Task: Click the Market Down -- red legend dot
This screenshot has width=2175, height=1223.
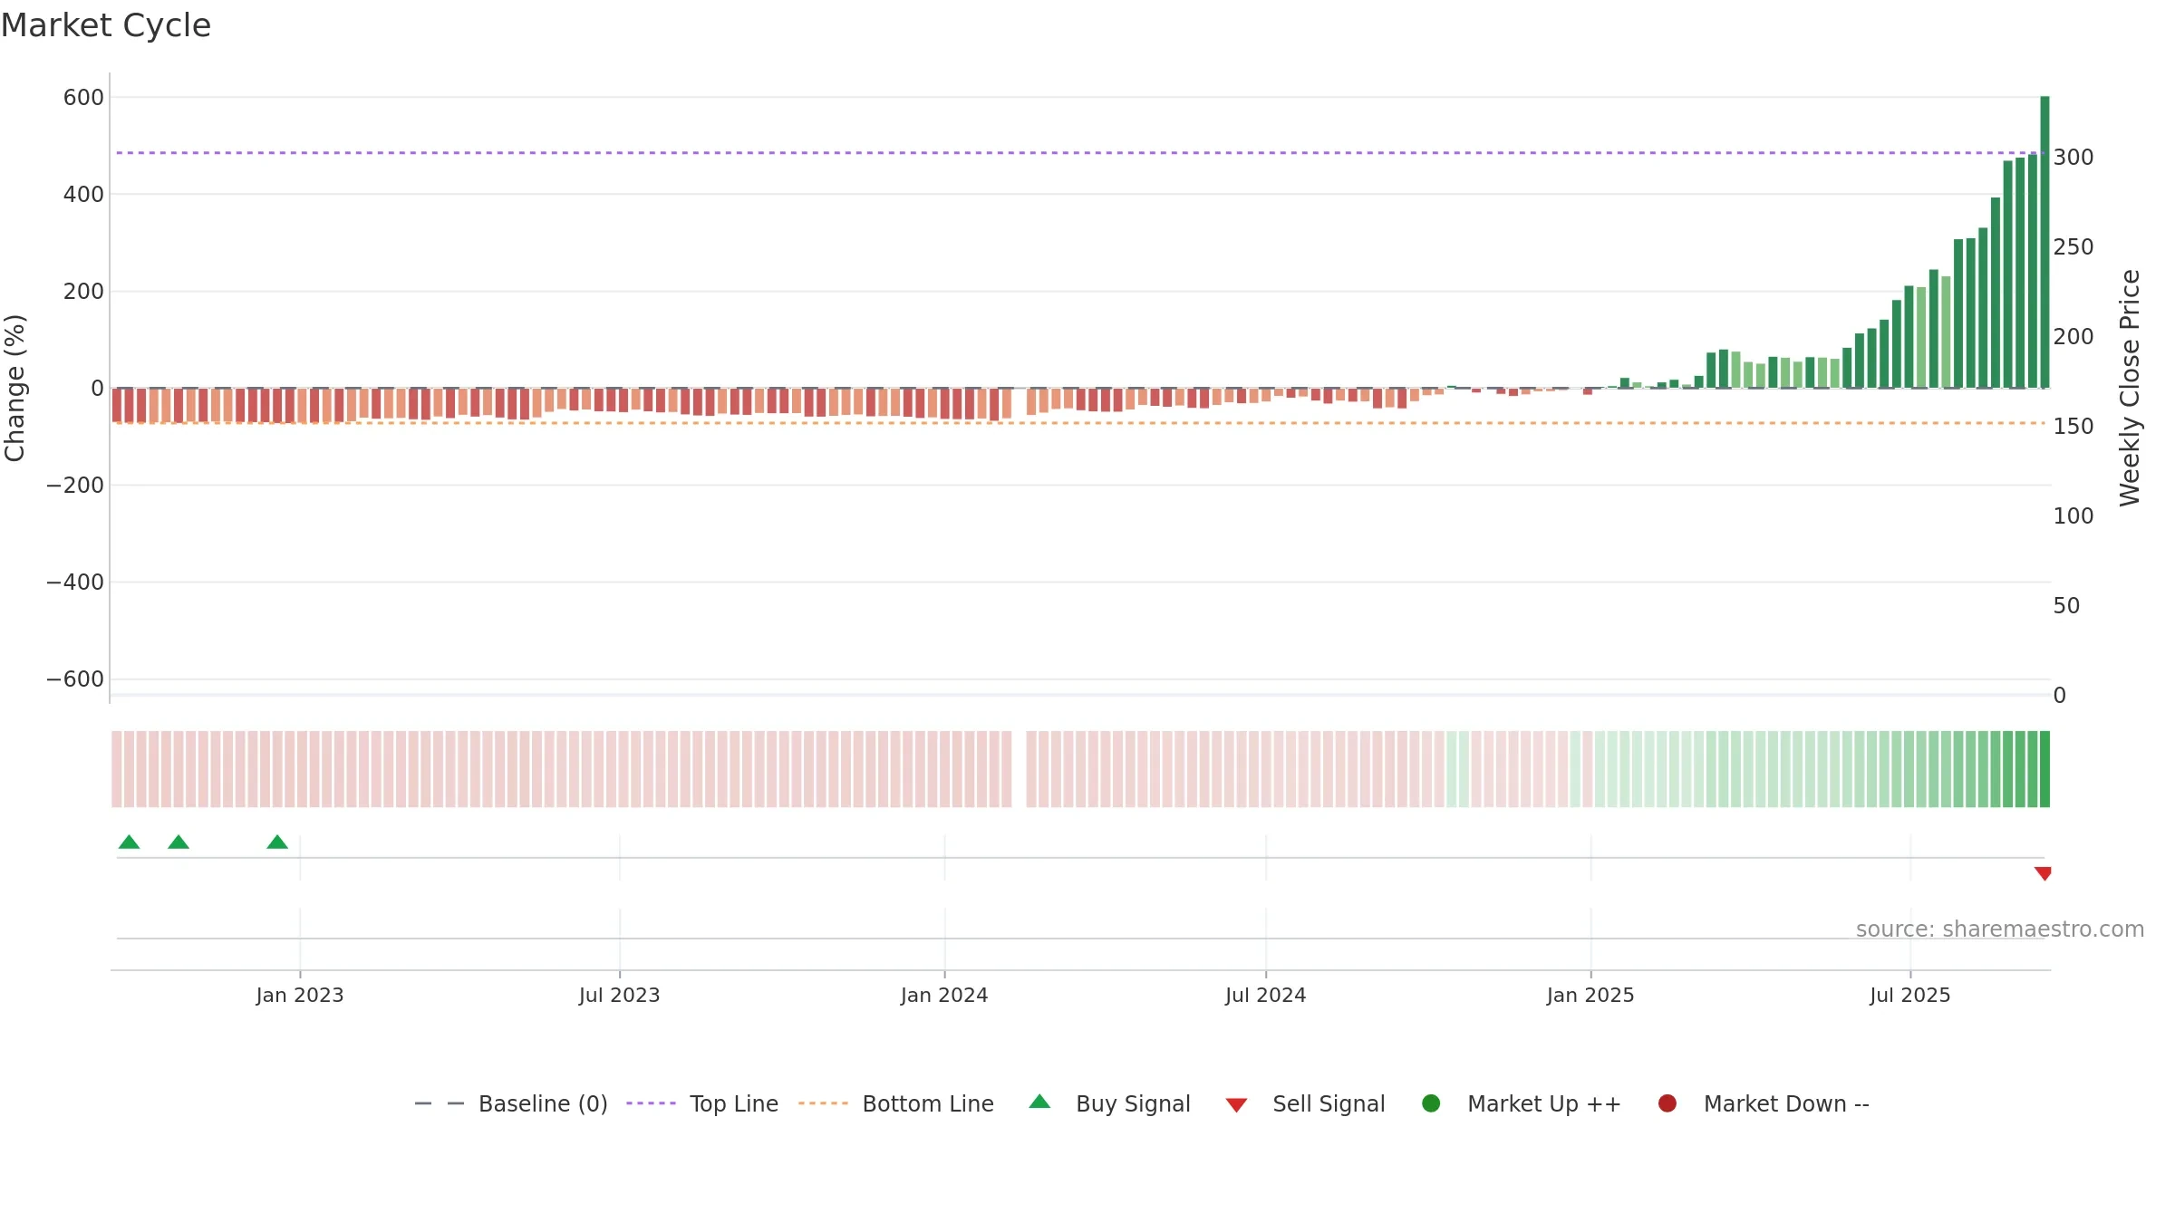Action: pos(1667,1103)
